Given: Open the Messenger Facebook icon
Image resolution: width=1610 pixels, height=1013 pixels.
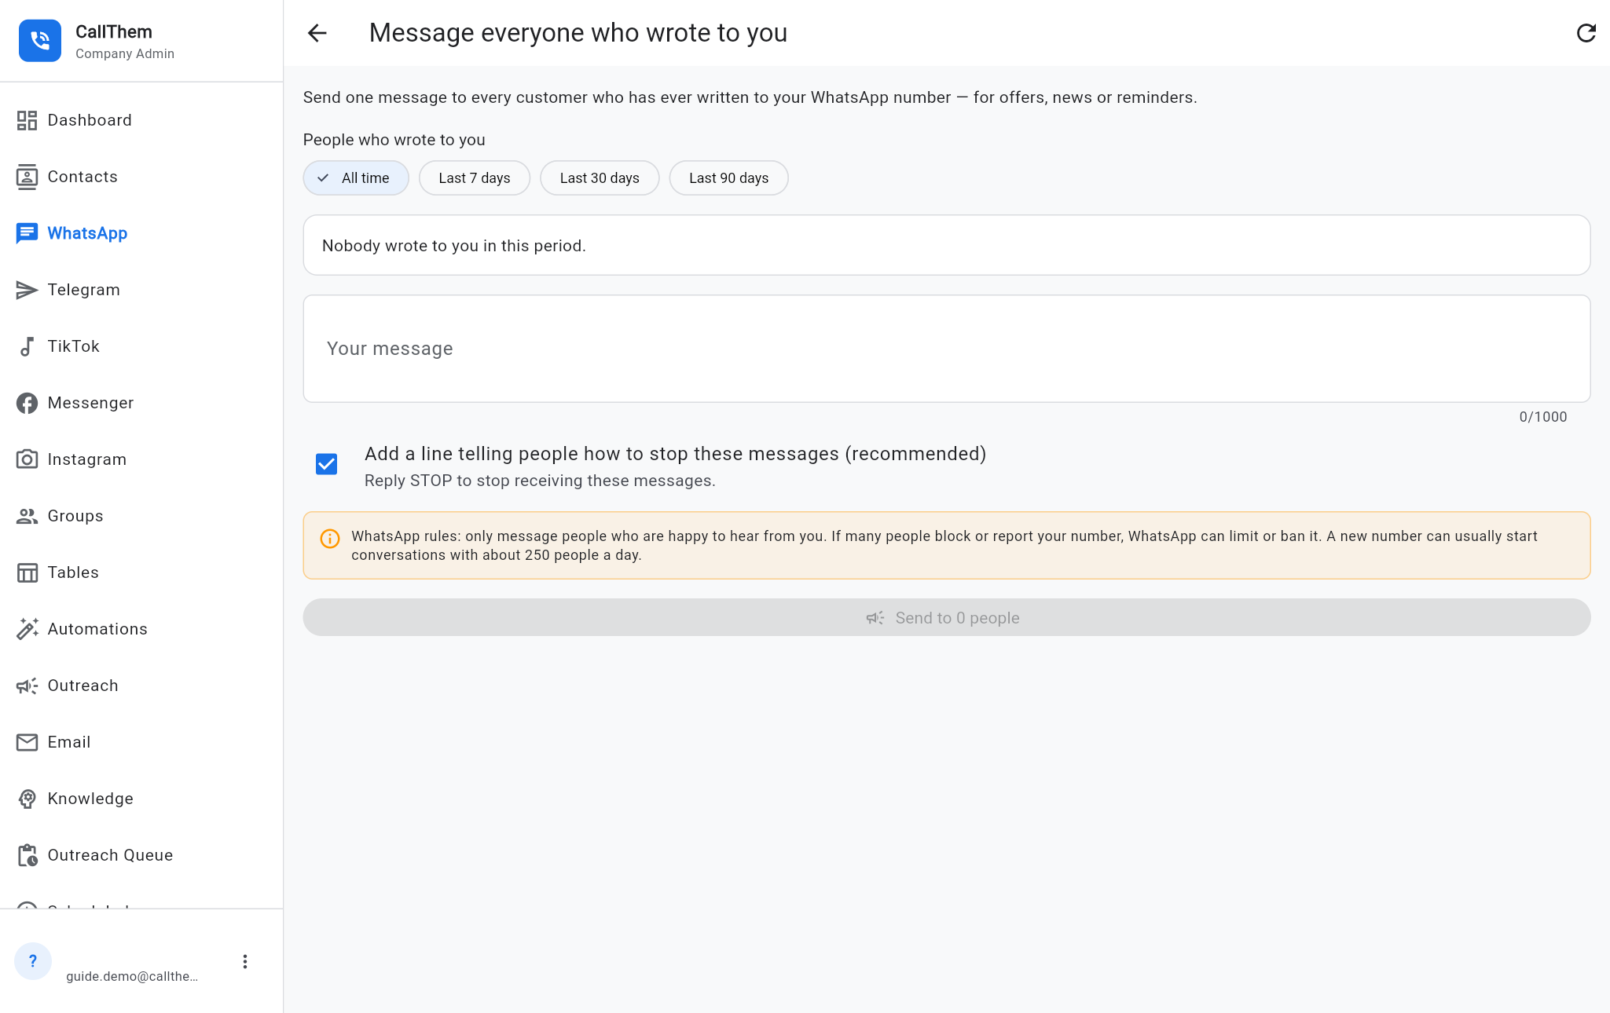Looking at the screenshot, I should (x=27, y=403).
